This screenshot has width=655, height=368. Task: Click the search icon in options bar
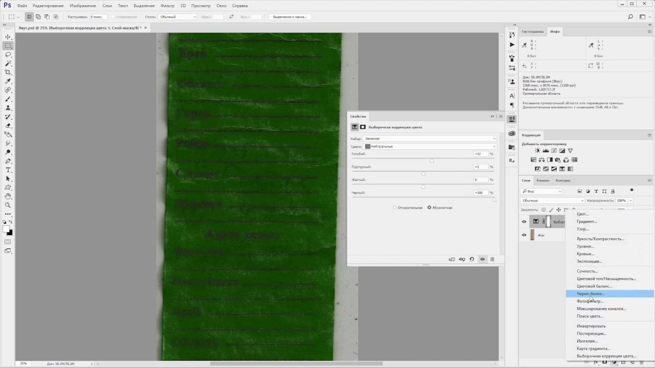point(630,17)
